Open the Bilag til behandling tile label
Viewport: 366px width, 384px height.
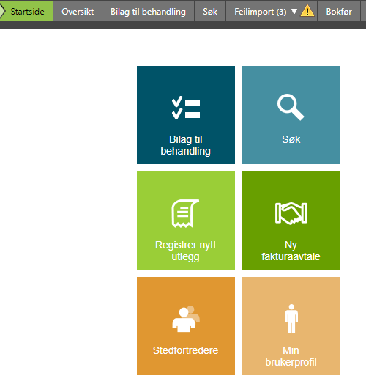(186, 145)
